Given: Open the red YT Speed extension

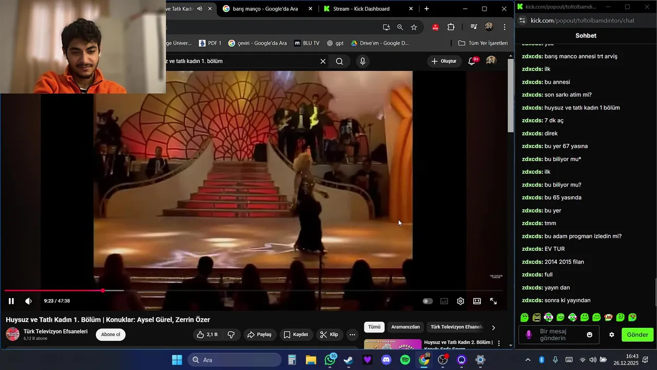Looking at the screenshot, I should tap(435, 27).
